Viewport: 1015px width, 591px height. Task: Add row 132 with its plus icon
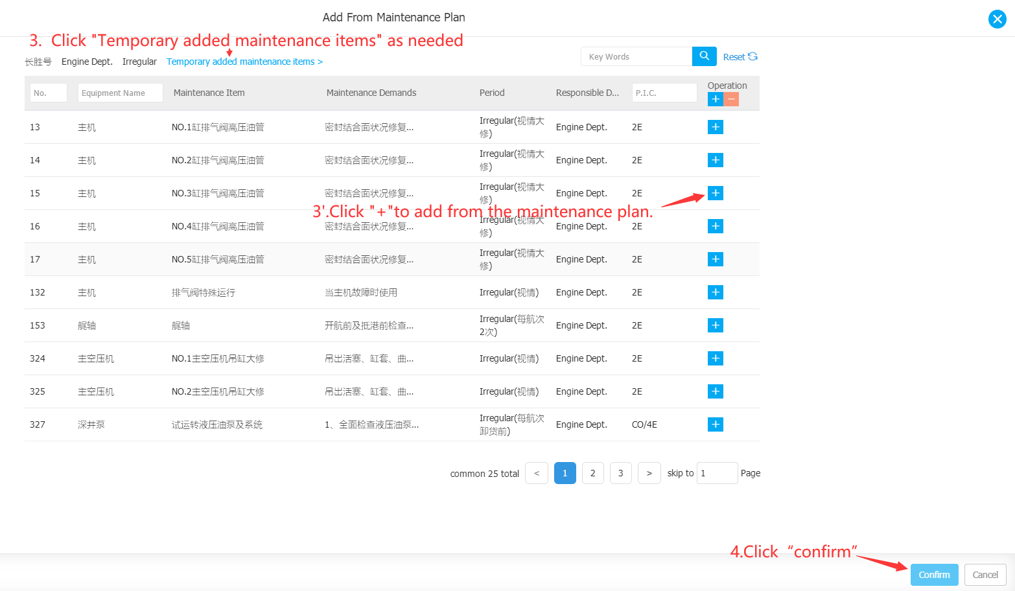click(x=716, y=292)
